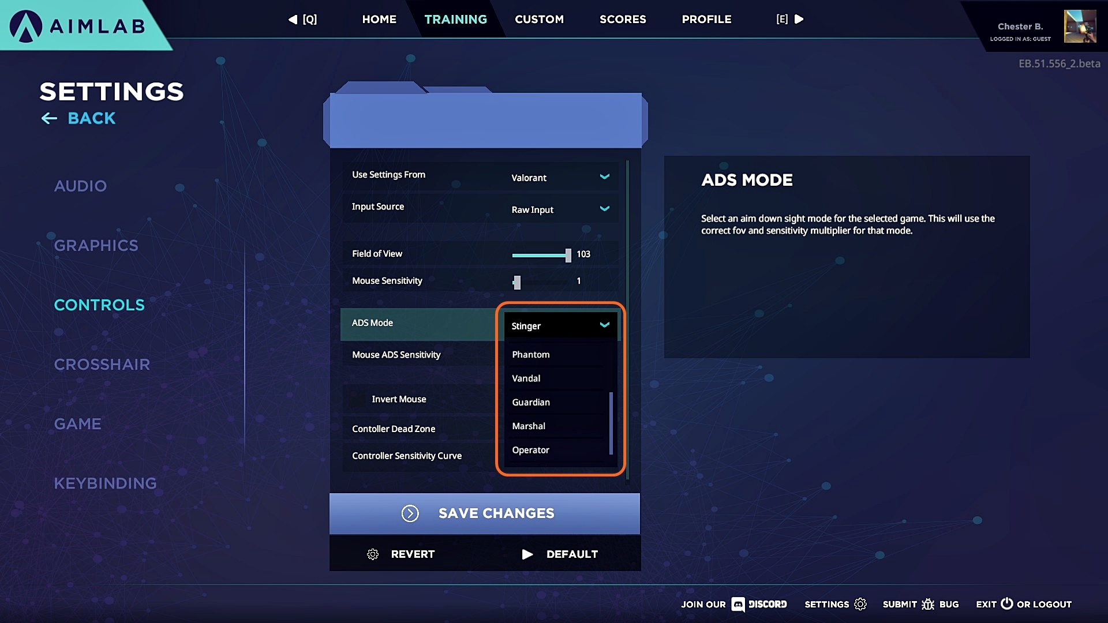Click the Aimlab logo icon
The height and width of the screenshot is (623, 1108).
26,26
